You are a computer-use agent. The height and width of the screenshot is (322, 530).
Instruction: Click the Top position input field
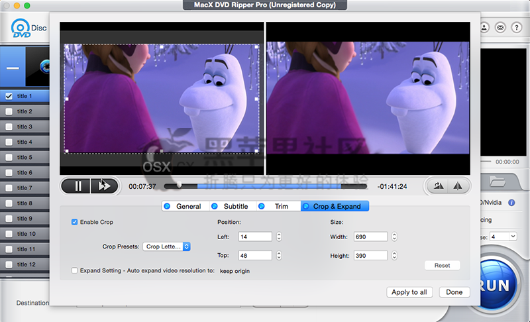[255, 256]
